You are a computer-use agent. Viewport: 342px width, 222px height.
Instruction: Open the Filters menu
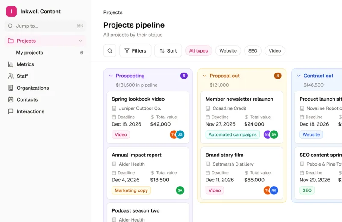click(135, 51)
